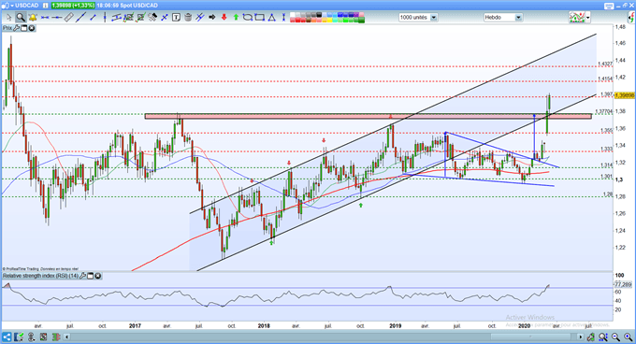
Task: Select the short segment line tool
Action: pos(93,18)
